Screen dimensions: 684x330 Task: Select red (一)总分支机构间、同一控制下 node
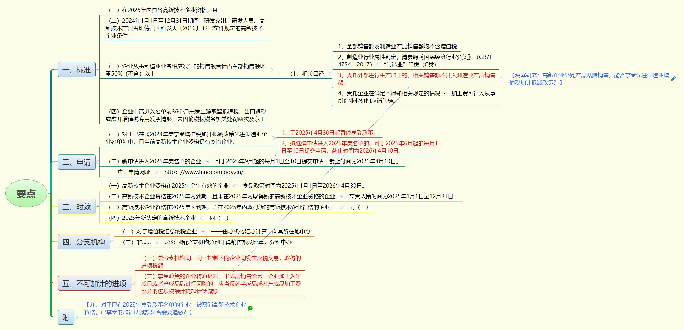pyautogui.click(x=221, y=262)
